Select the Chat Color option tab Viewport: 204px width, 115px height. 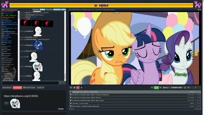pos(49,10)
